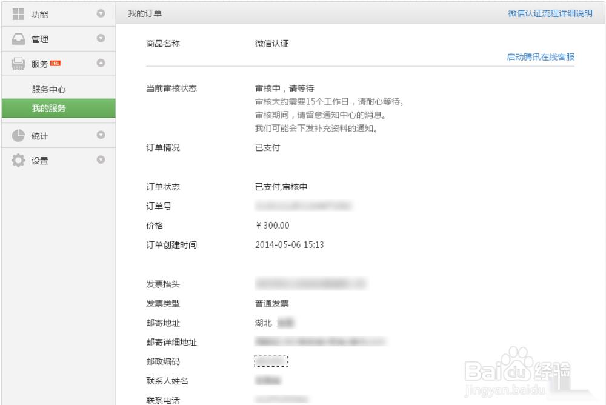This screenshot has height=405, width=606.
Task: Click the 普通发票 invoice type value
Action: [x=271, y=304]
